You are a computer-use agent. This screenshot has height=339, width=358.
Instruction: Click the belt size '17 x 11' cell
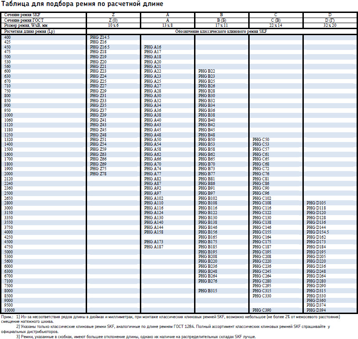221,25
